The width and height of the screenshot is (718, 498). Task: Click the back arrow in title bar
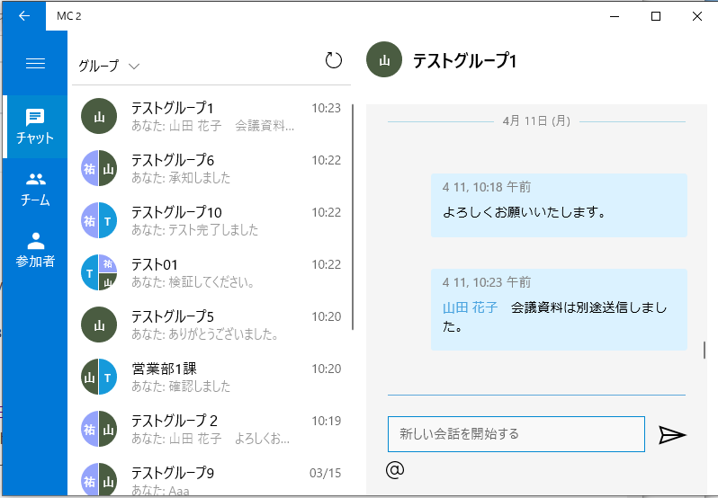point(24,15)
